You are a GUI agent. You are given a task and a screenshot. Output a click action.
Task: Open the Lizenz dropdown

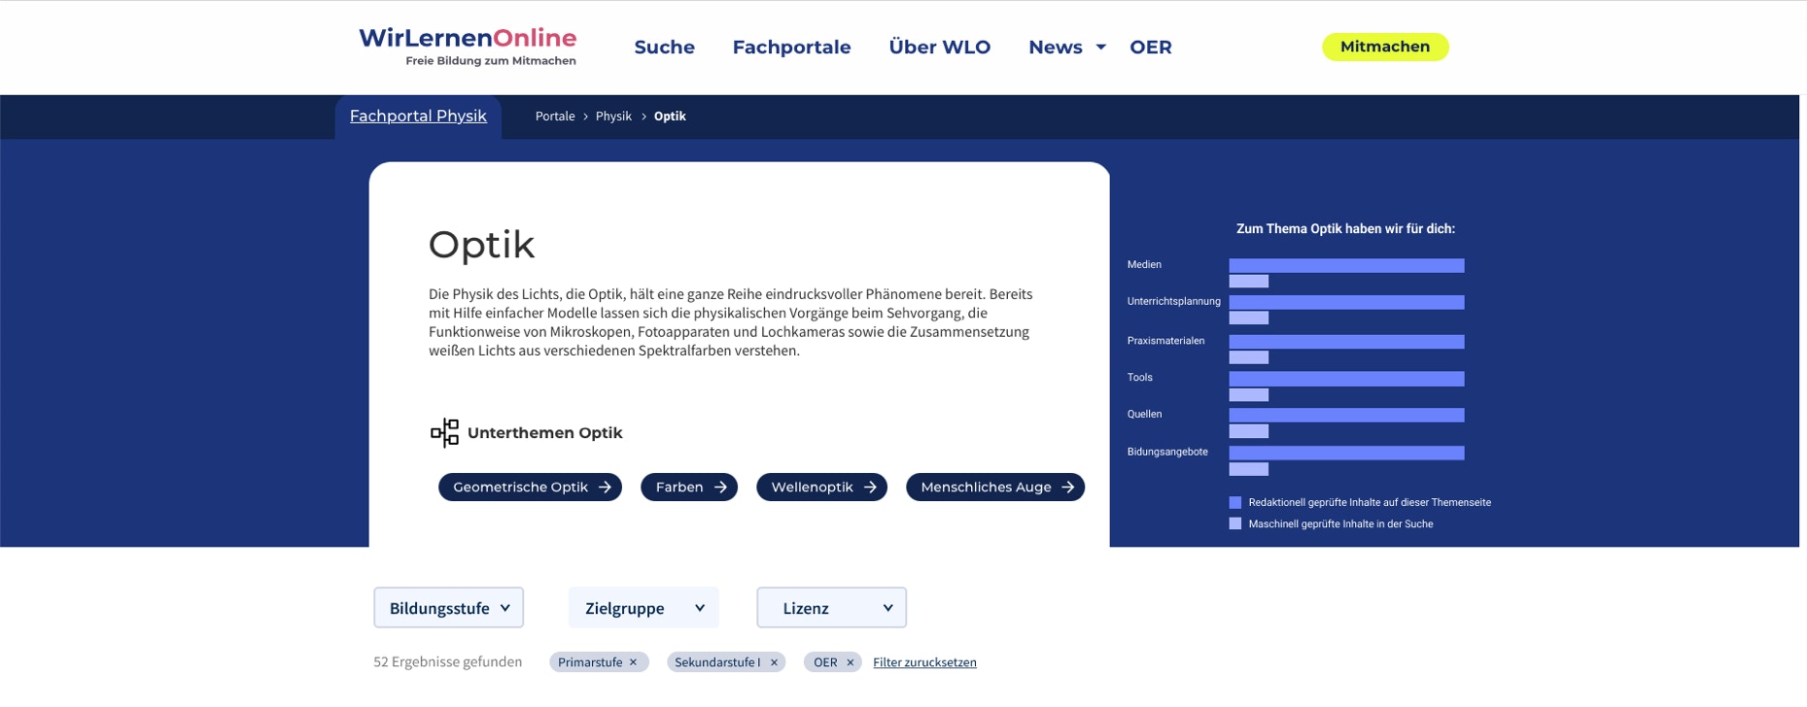pyautogui.click(x=831, y=608)
